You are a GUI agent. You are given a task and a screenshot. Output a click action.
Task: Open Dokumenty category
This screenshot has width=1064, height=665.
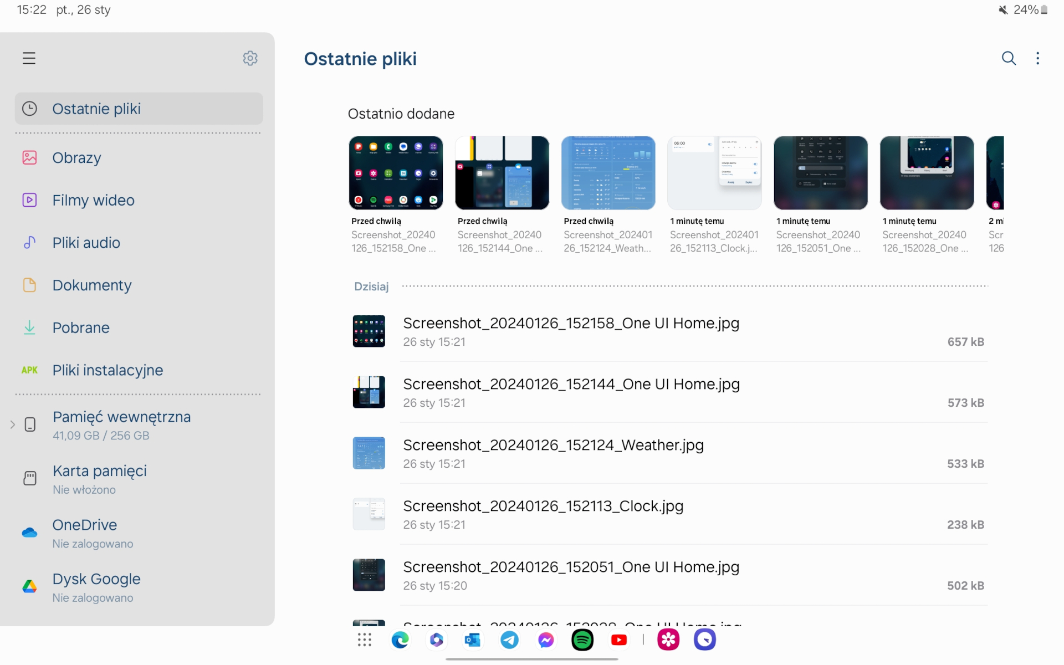[91, 285]
